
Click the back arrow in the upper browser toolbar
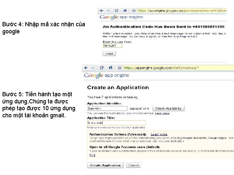pyautogui.click(x=102, y=11)
